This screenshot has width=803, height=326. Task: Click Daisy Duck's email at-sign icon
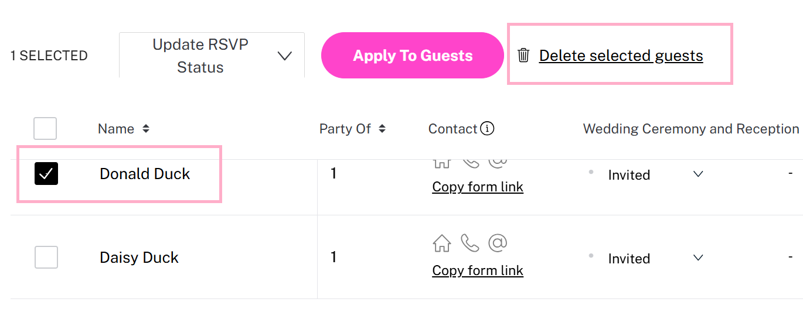[498, 243]
